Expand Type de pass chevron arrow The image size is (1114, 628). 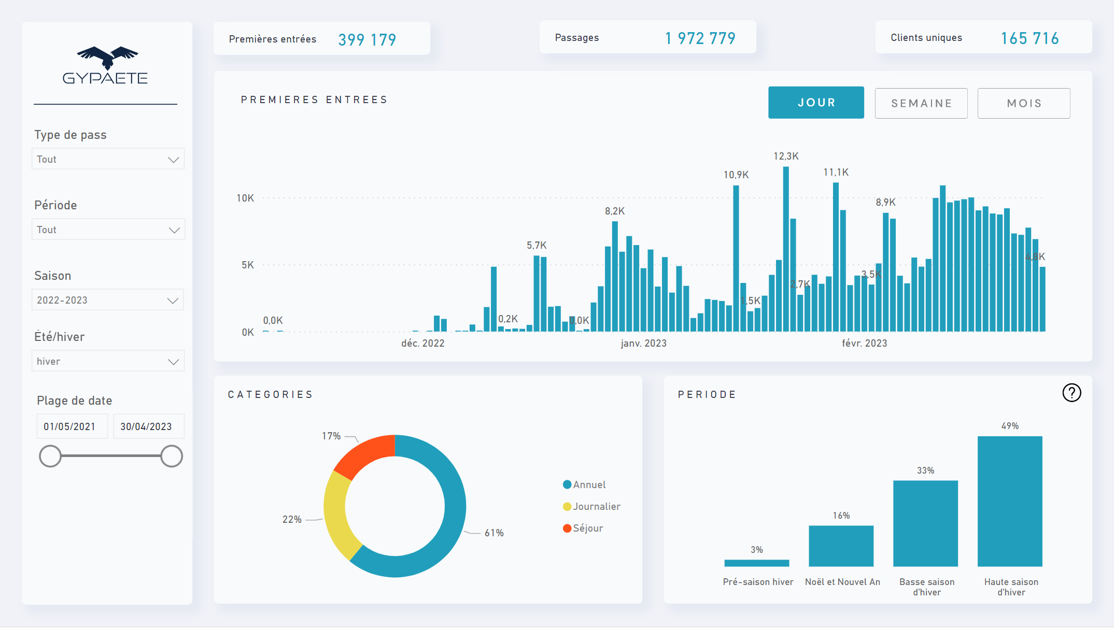tap(174, 160)
